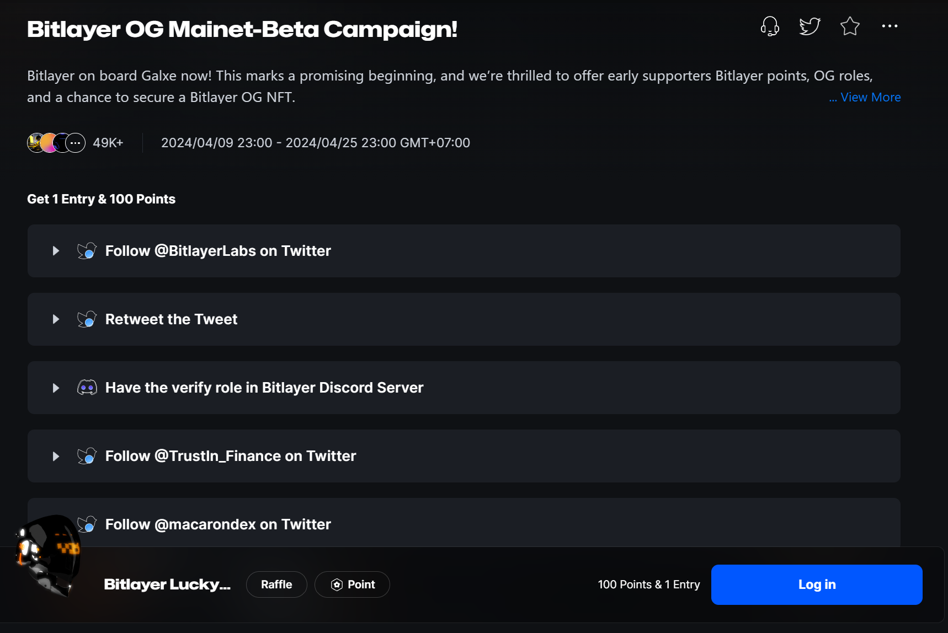Screen dimensions: 948x633
Task: Expand the Retweet the Tweet task
Action: 56,319
